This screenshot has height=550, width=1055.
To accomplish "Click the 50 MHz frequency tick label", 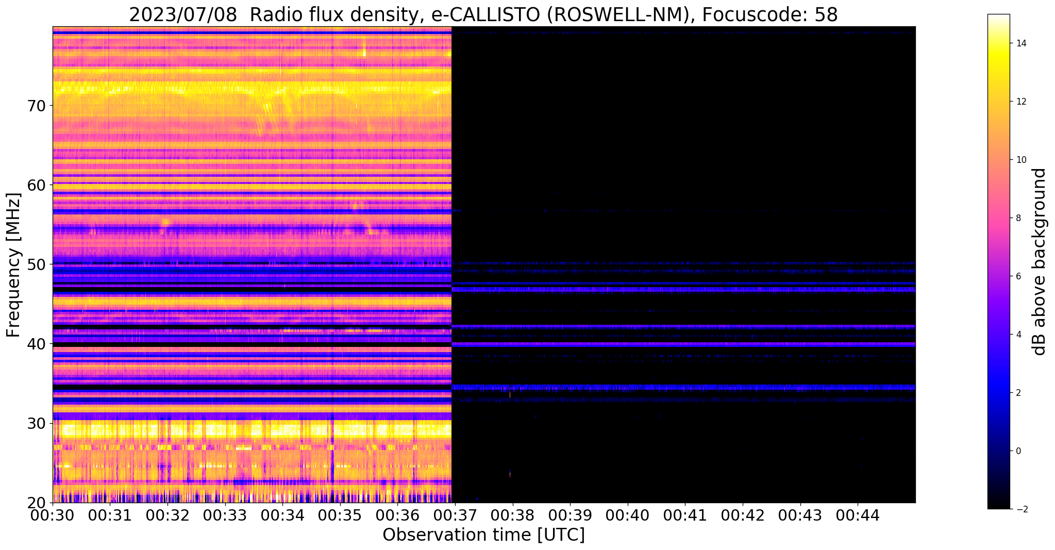I will (36, 264).
